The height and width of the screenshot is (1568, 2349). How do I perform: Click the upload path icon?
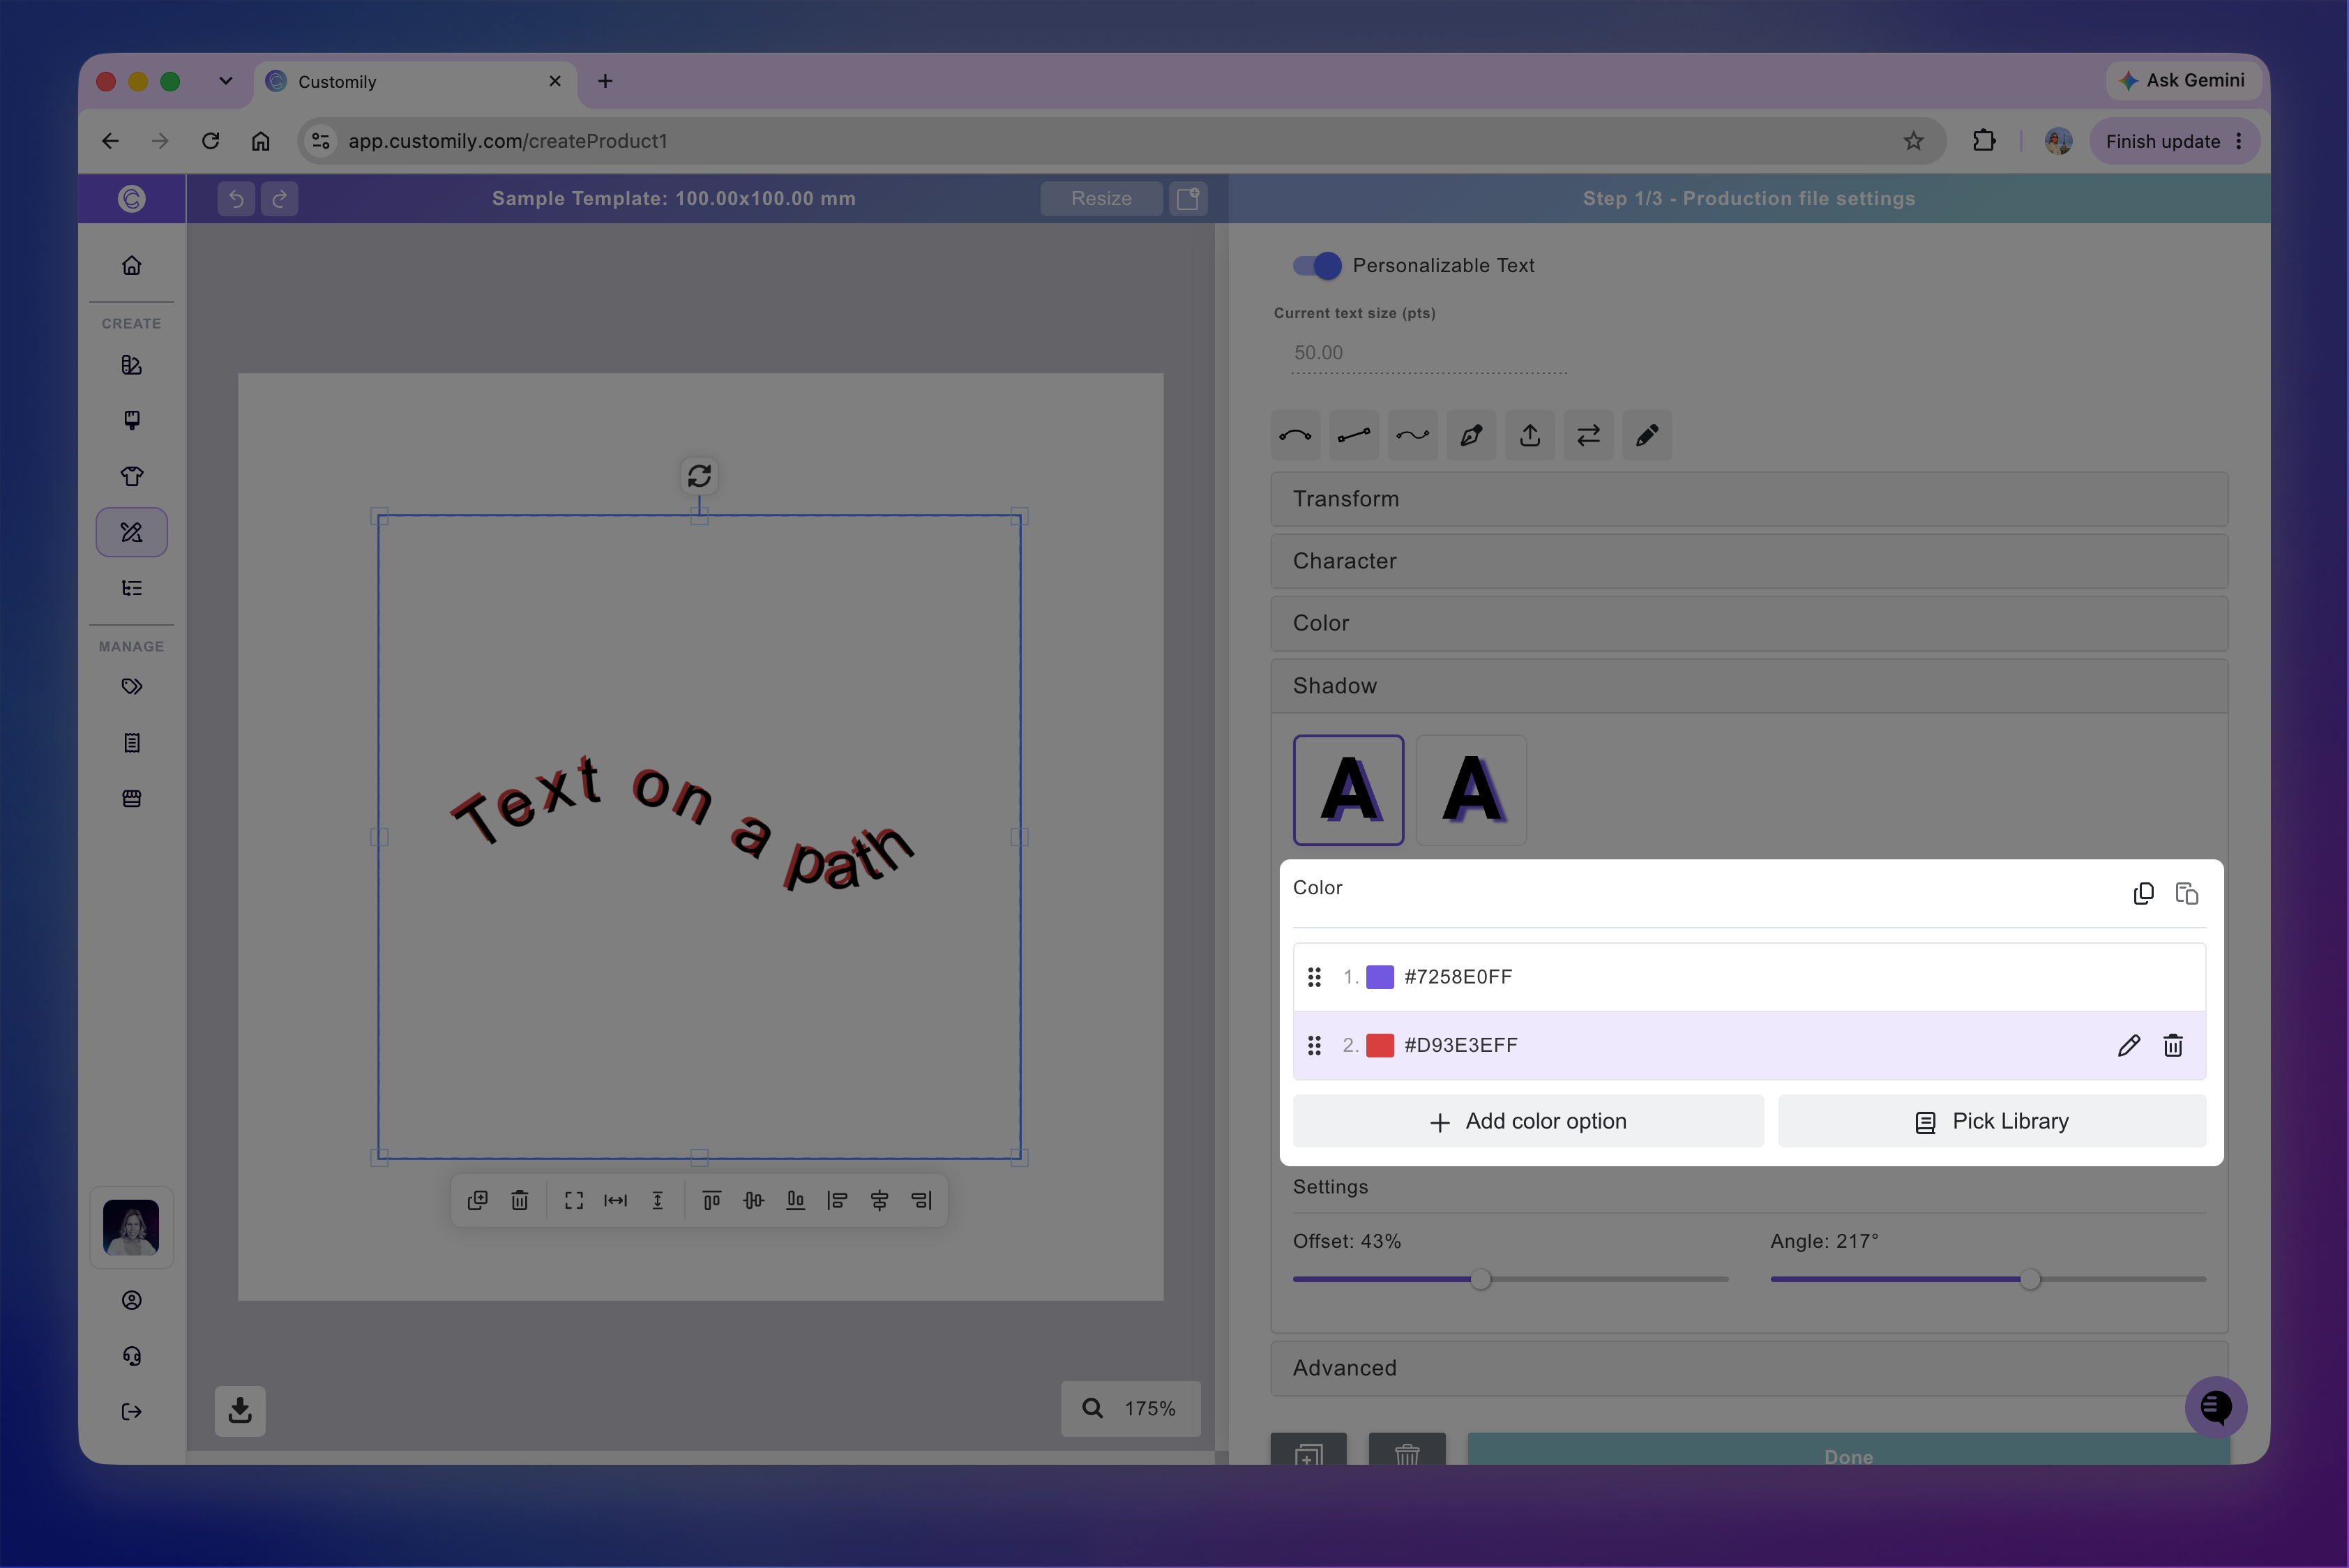(1530, 435)
